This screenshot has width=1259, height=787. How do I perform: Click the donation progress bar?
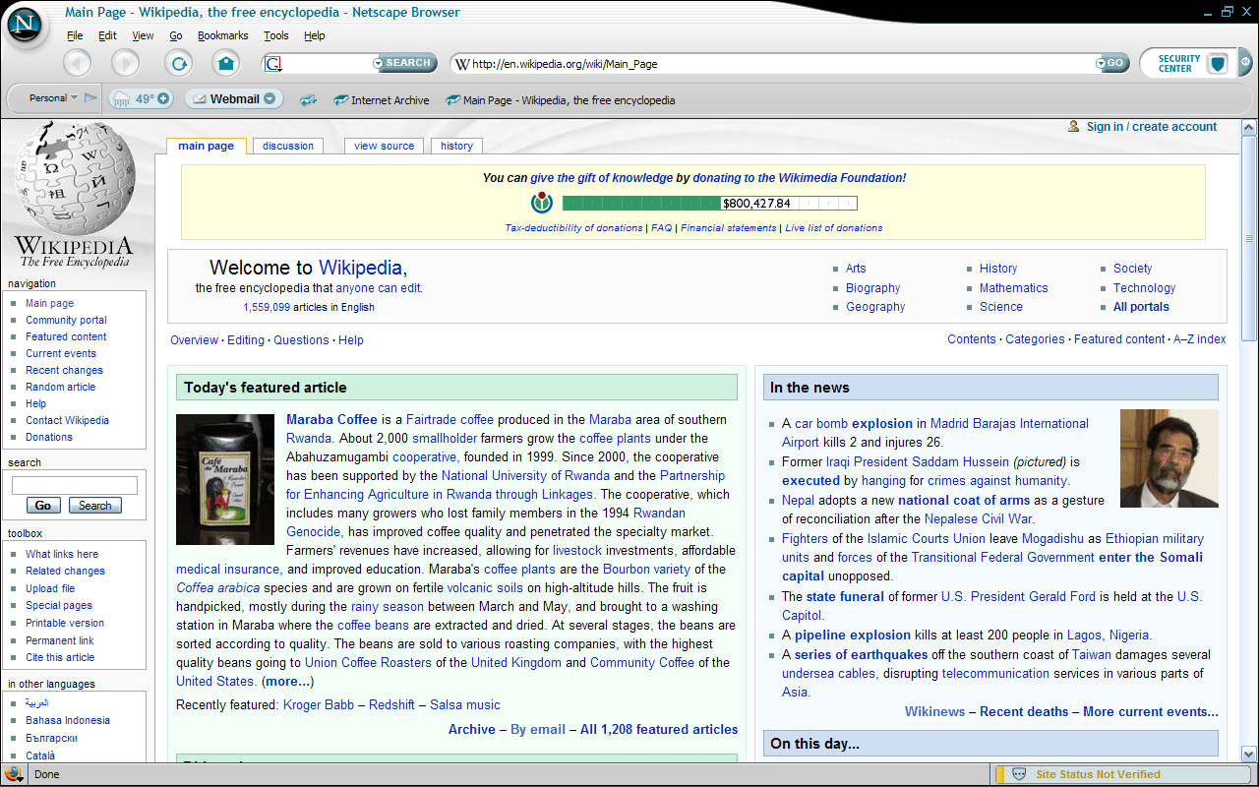pyautogui.click(x=709, y=204)
